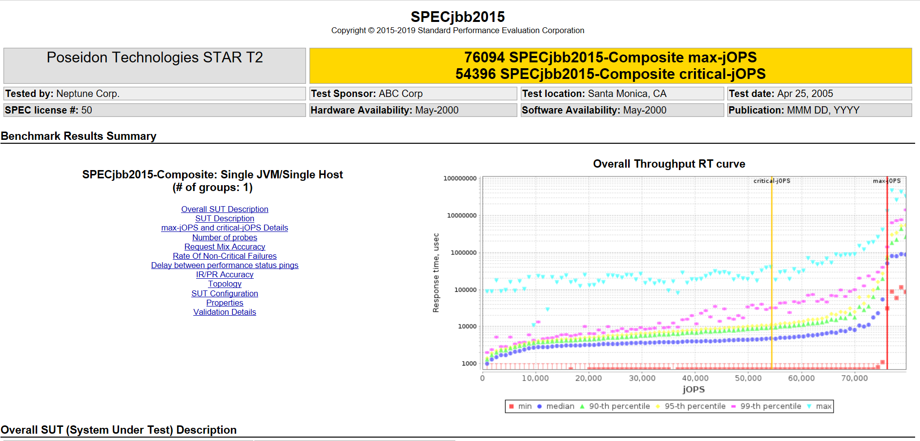Click the Request Mix Accuracy link
Screen dimensions: 920x441
click(x=225, y=247)
